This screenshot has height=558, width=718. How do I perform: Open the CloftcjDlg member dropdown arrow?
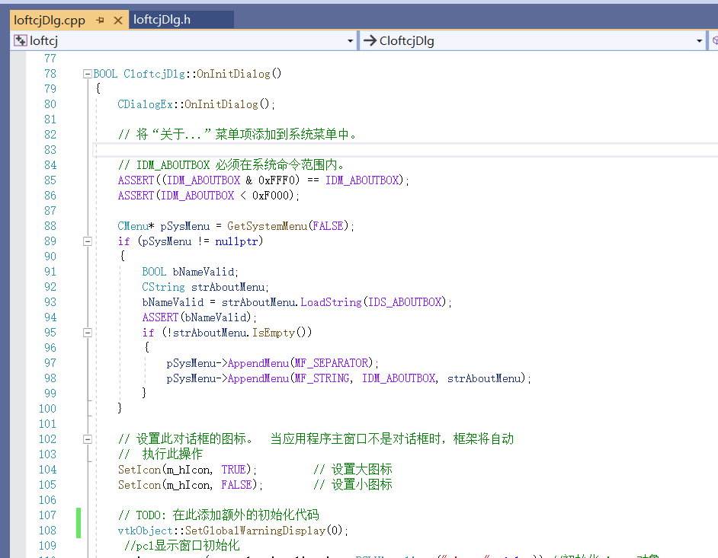point(699,40)
